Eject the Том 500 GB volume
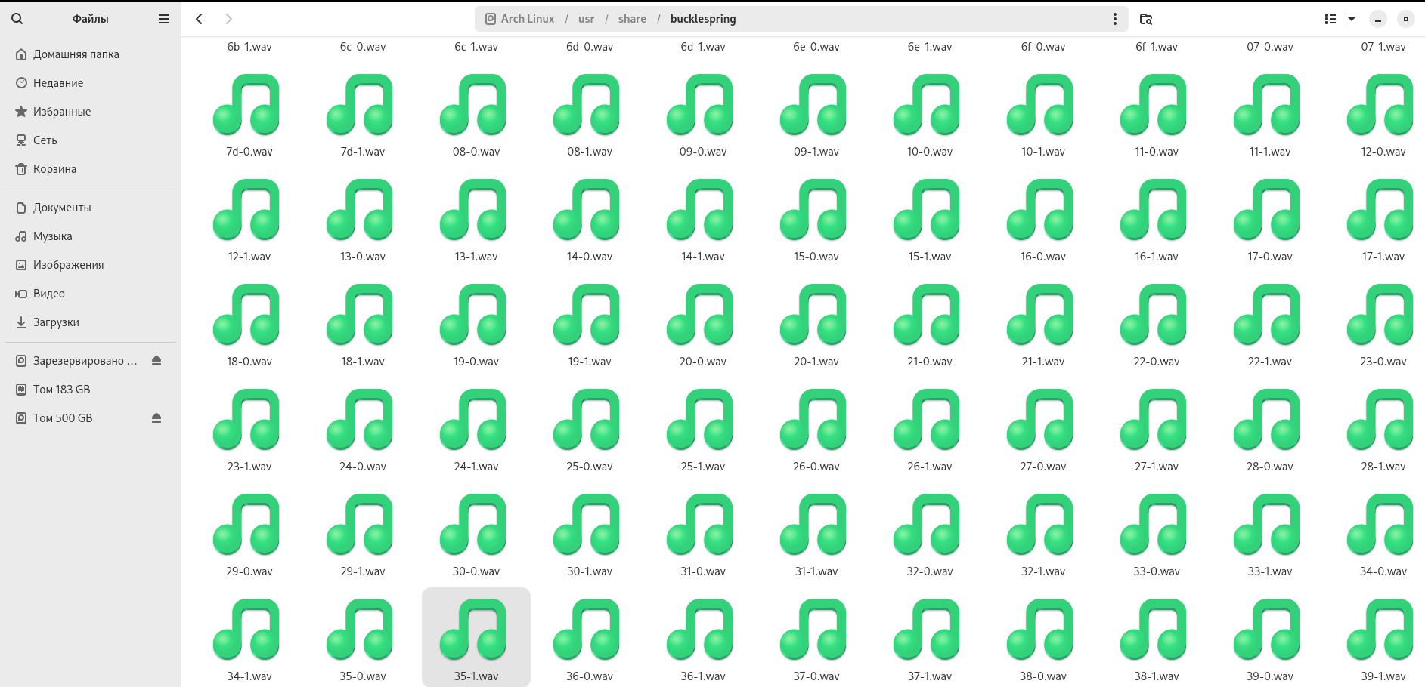This screenshot has height=687, width=1425. tap(156, 418)
